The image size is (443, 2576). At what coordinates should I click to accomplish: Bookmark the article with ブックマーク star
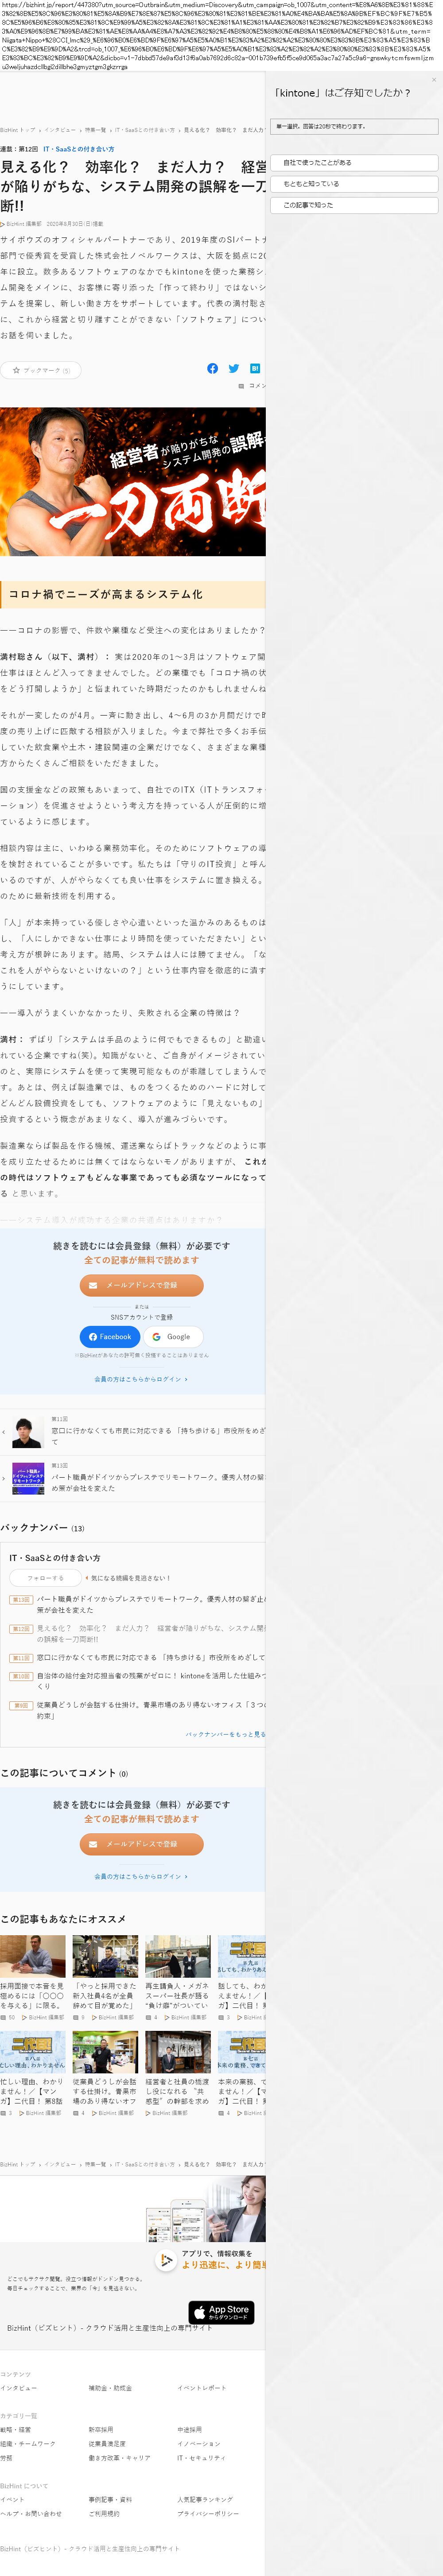(x=41, y=370)
